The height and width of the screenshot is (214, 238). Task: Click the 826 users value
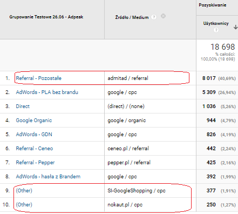tap(211, 135)
